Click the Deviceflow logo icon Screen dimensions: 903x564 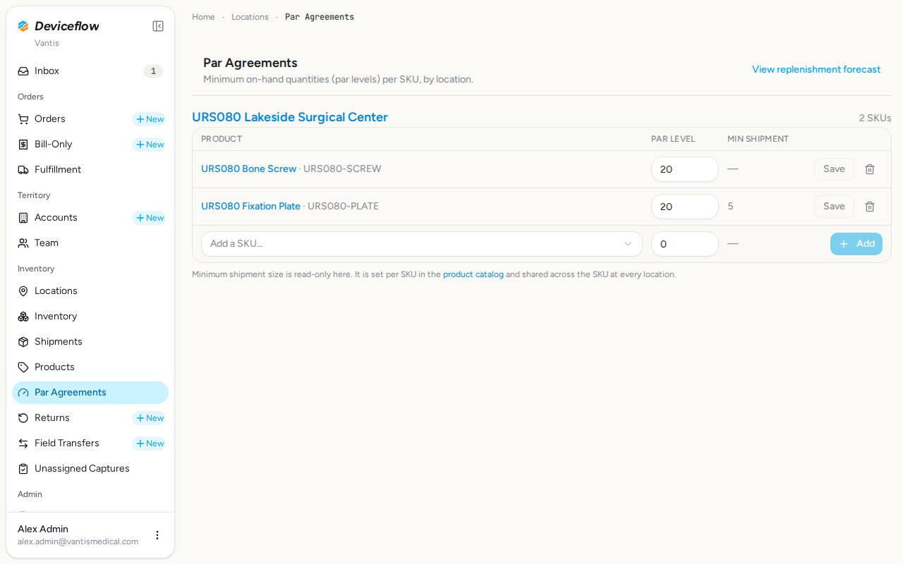[23, 26]
